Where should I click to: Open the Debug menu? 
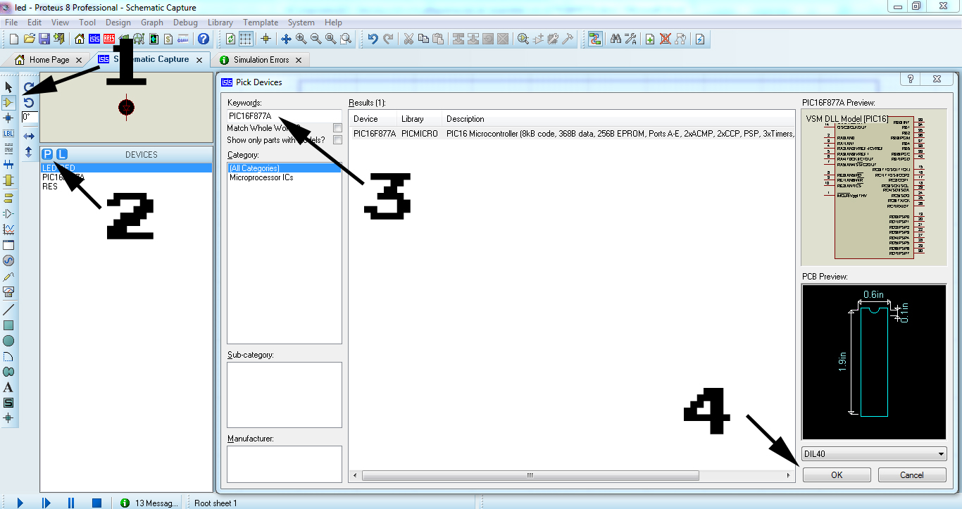(185, 23)
